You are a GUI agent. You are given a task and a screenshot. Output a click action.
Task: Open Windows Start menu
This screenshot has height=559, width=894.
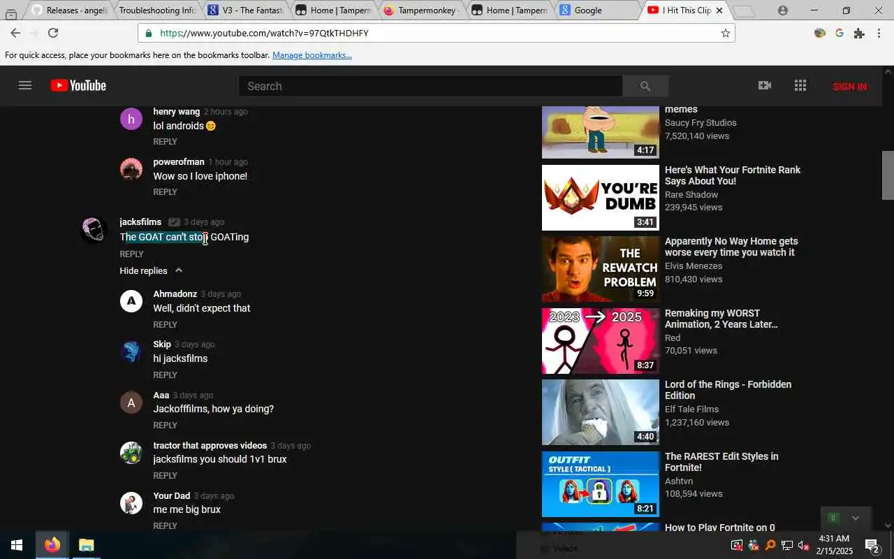[x=17, y=545]
